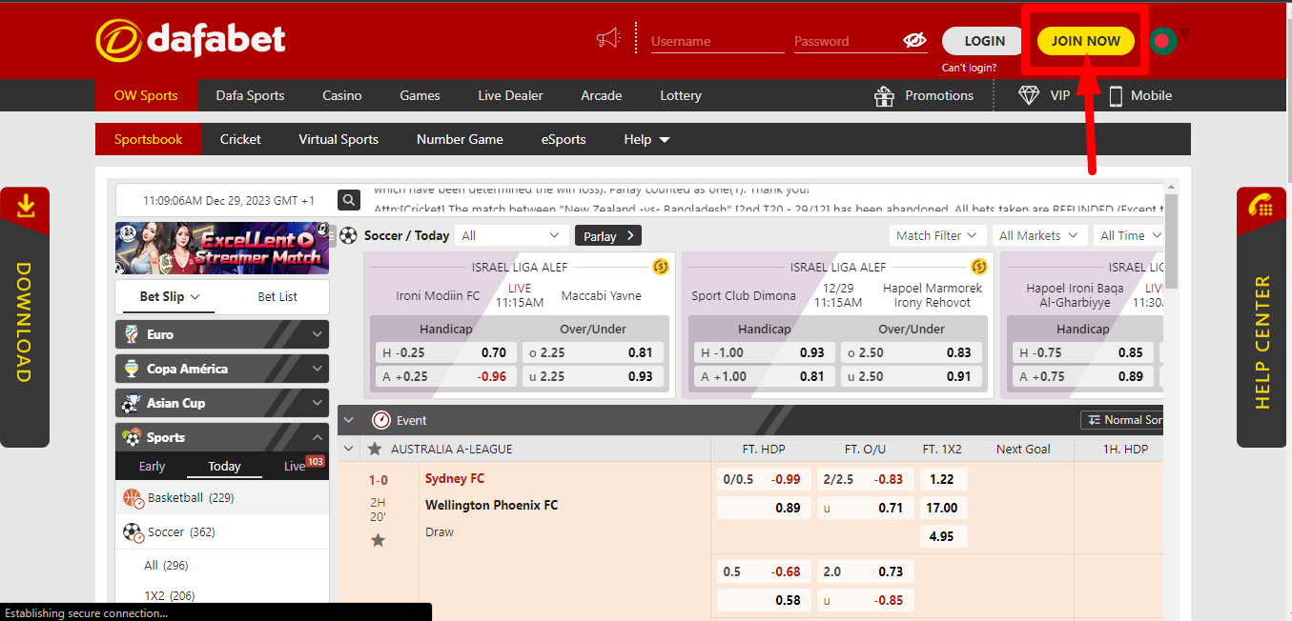Click the Can't login? link
1292x621 pixels.
[x=969, y=68]
